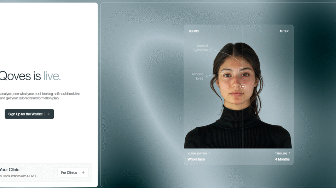Click the Qoves is live headline
336x188 pixels.
(x=30, y=76)
